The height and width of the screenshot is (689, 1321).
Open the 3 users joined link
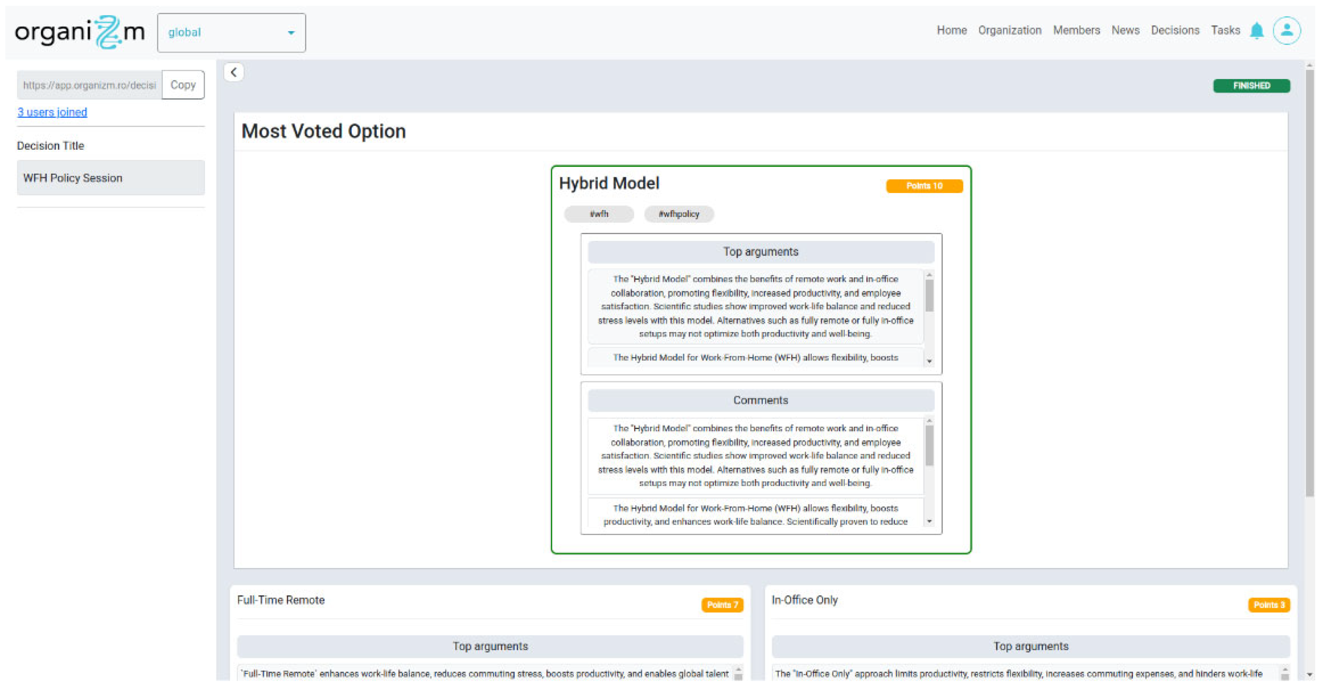pos(52,112)
